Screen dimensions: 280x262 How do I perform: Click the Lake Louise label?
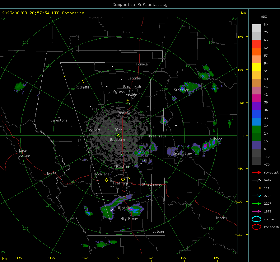(24, 153)
